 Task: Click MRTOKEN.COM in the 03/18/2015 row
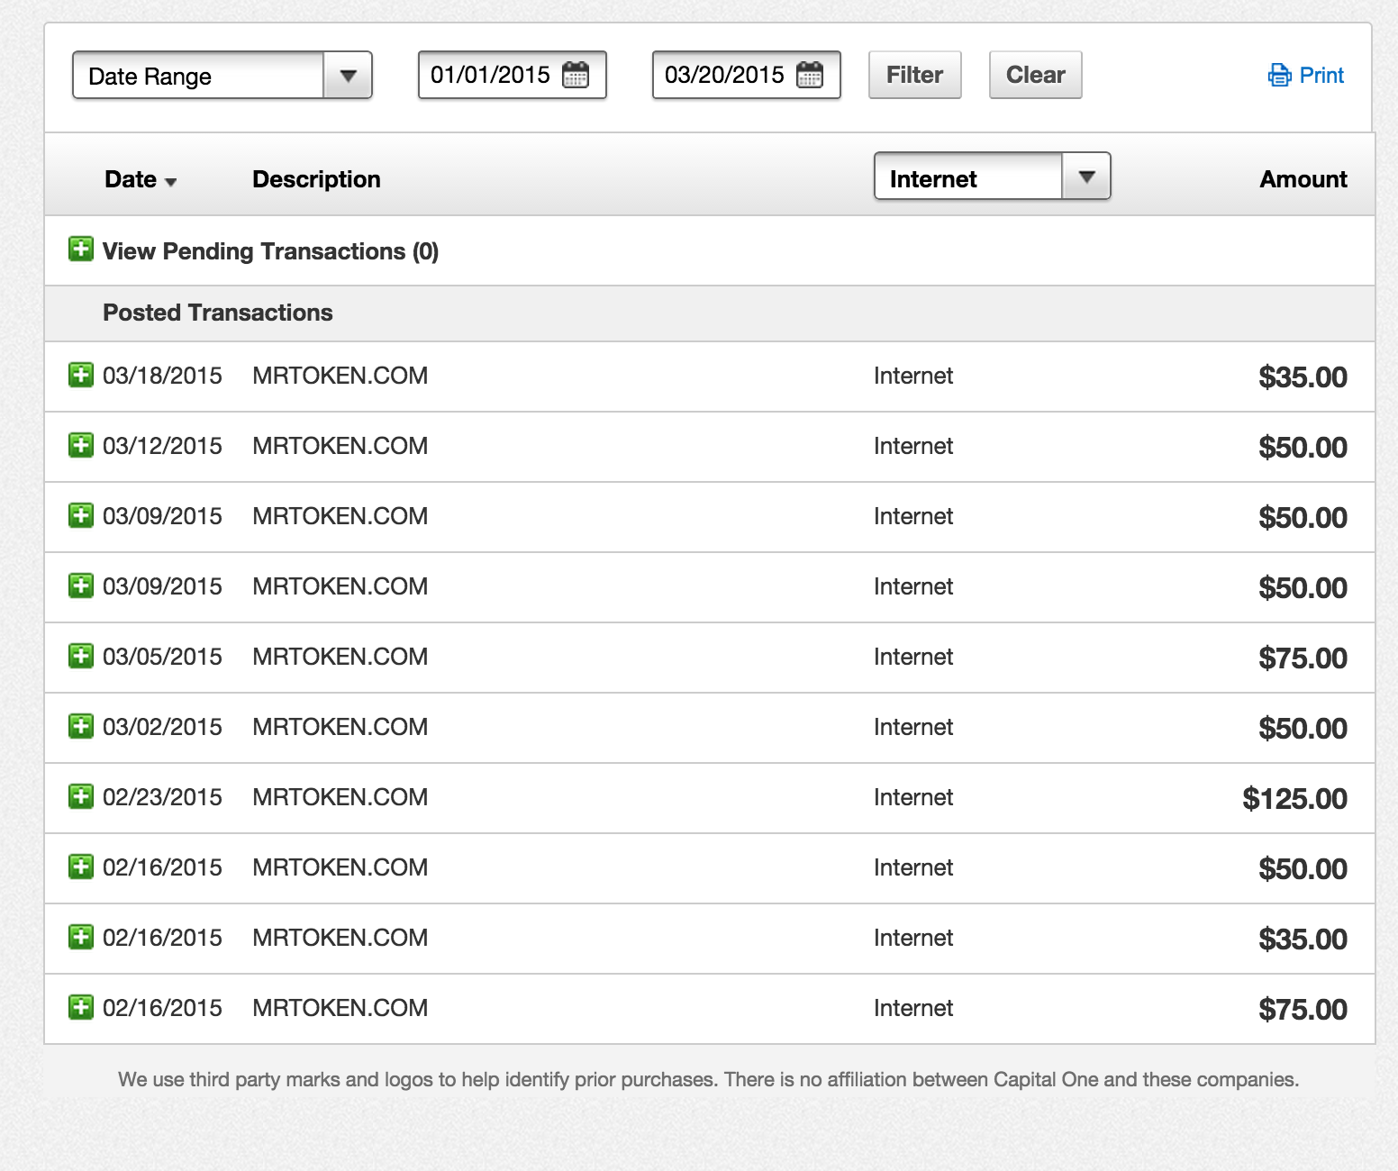(340, 376)
